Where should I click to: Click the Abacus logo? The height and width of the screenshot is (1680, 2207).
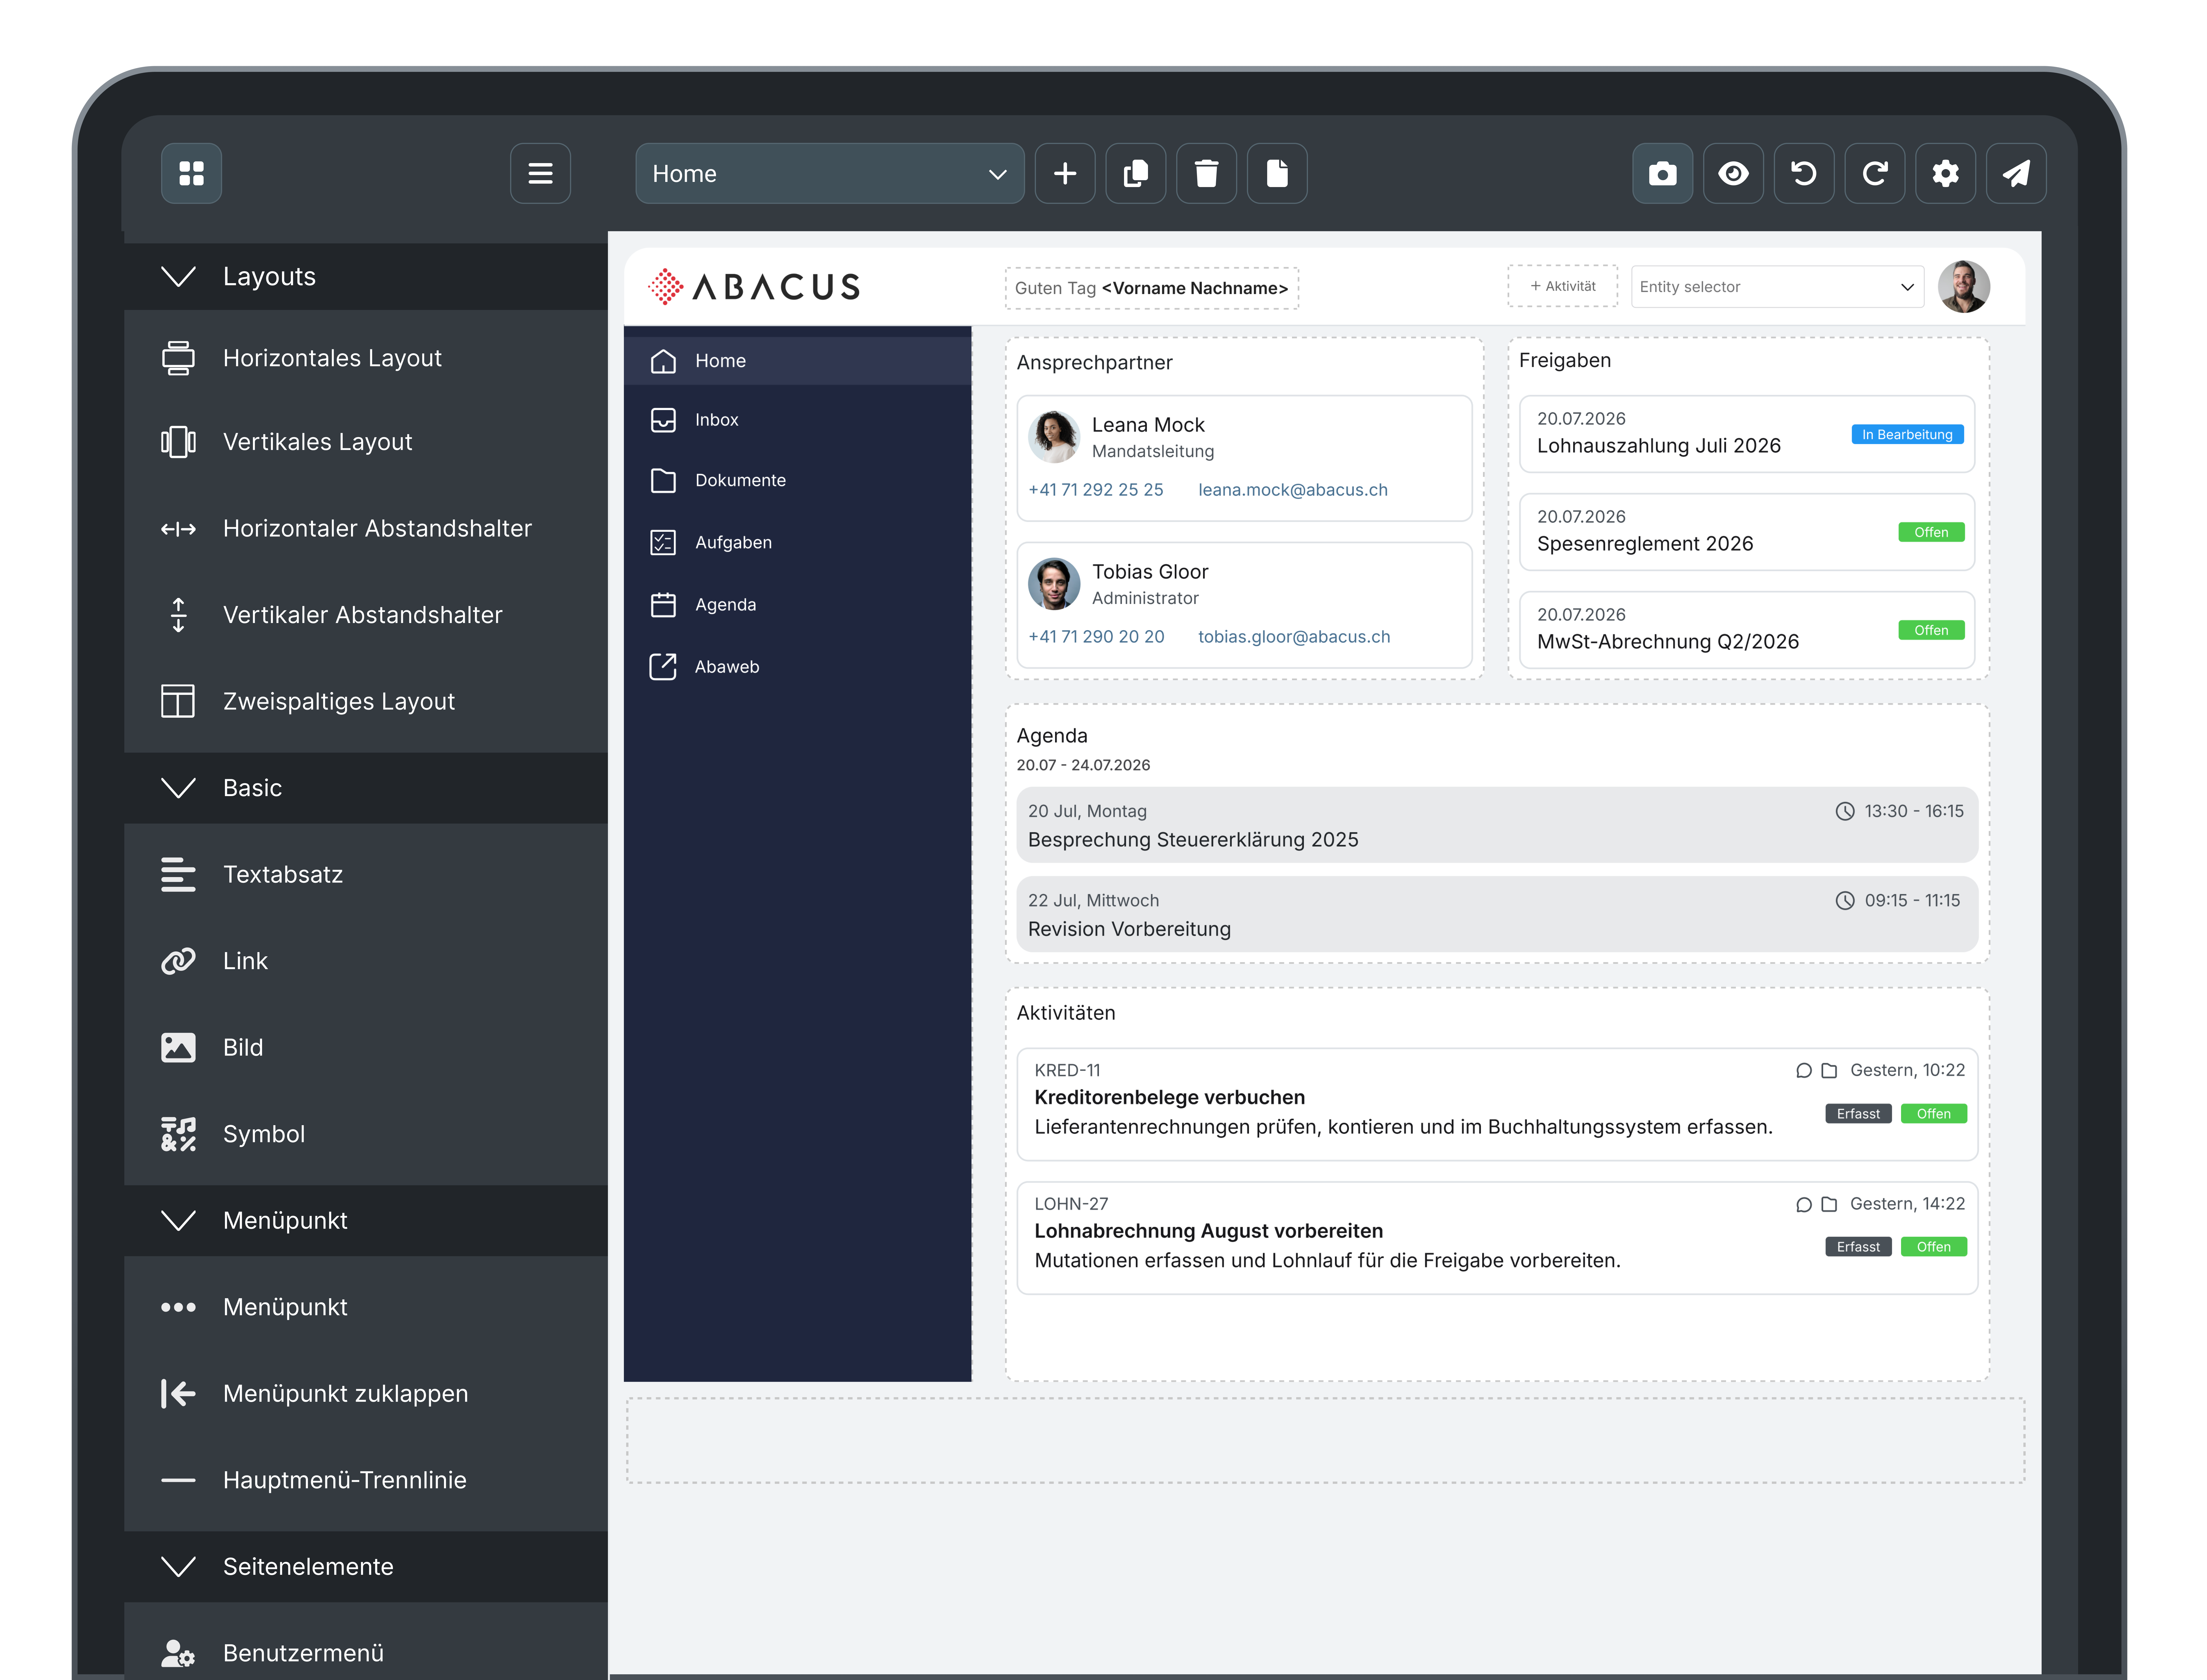pos(754,287)
